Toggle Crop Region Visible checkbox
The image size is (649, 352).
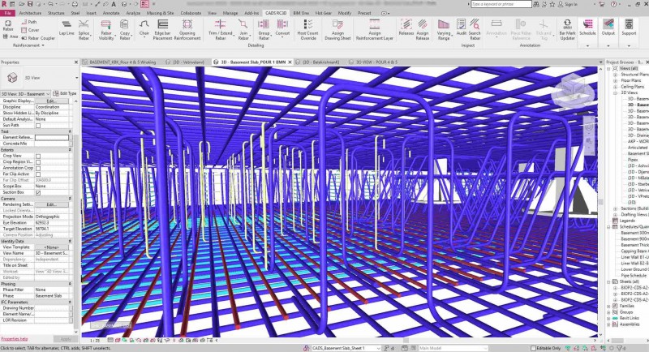click(38, 162)
